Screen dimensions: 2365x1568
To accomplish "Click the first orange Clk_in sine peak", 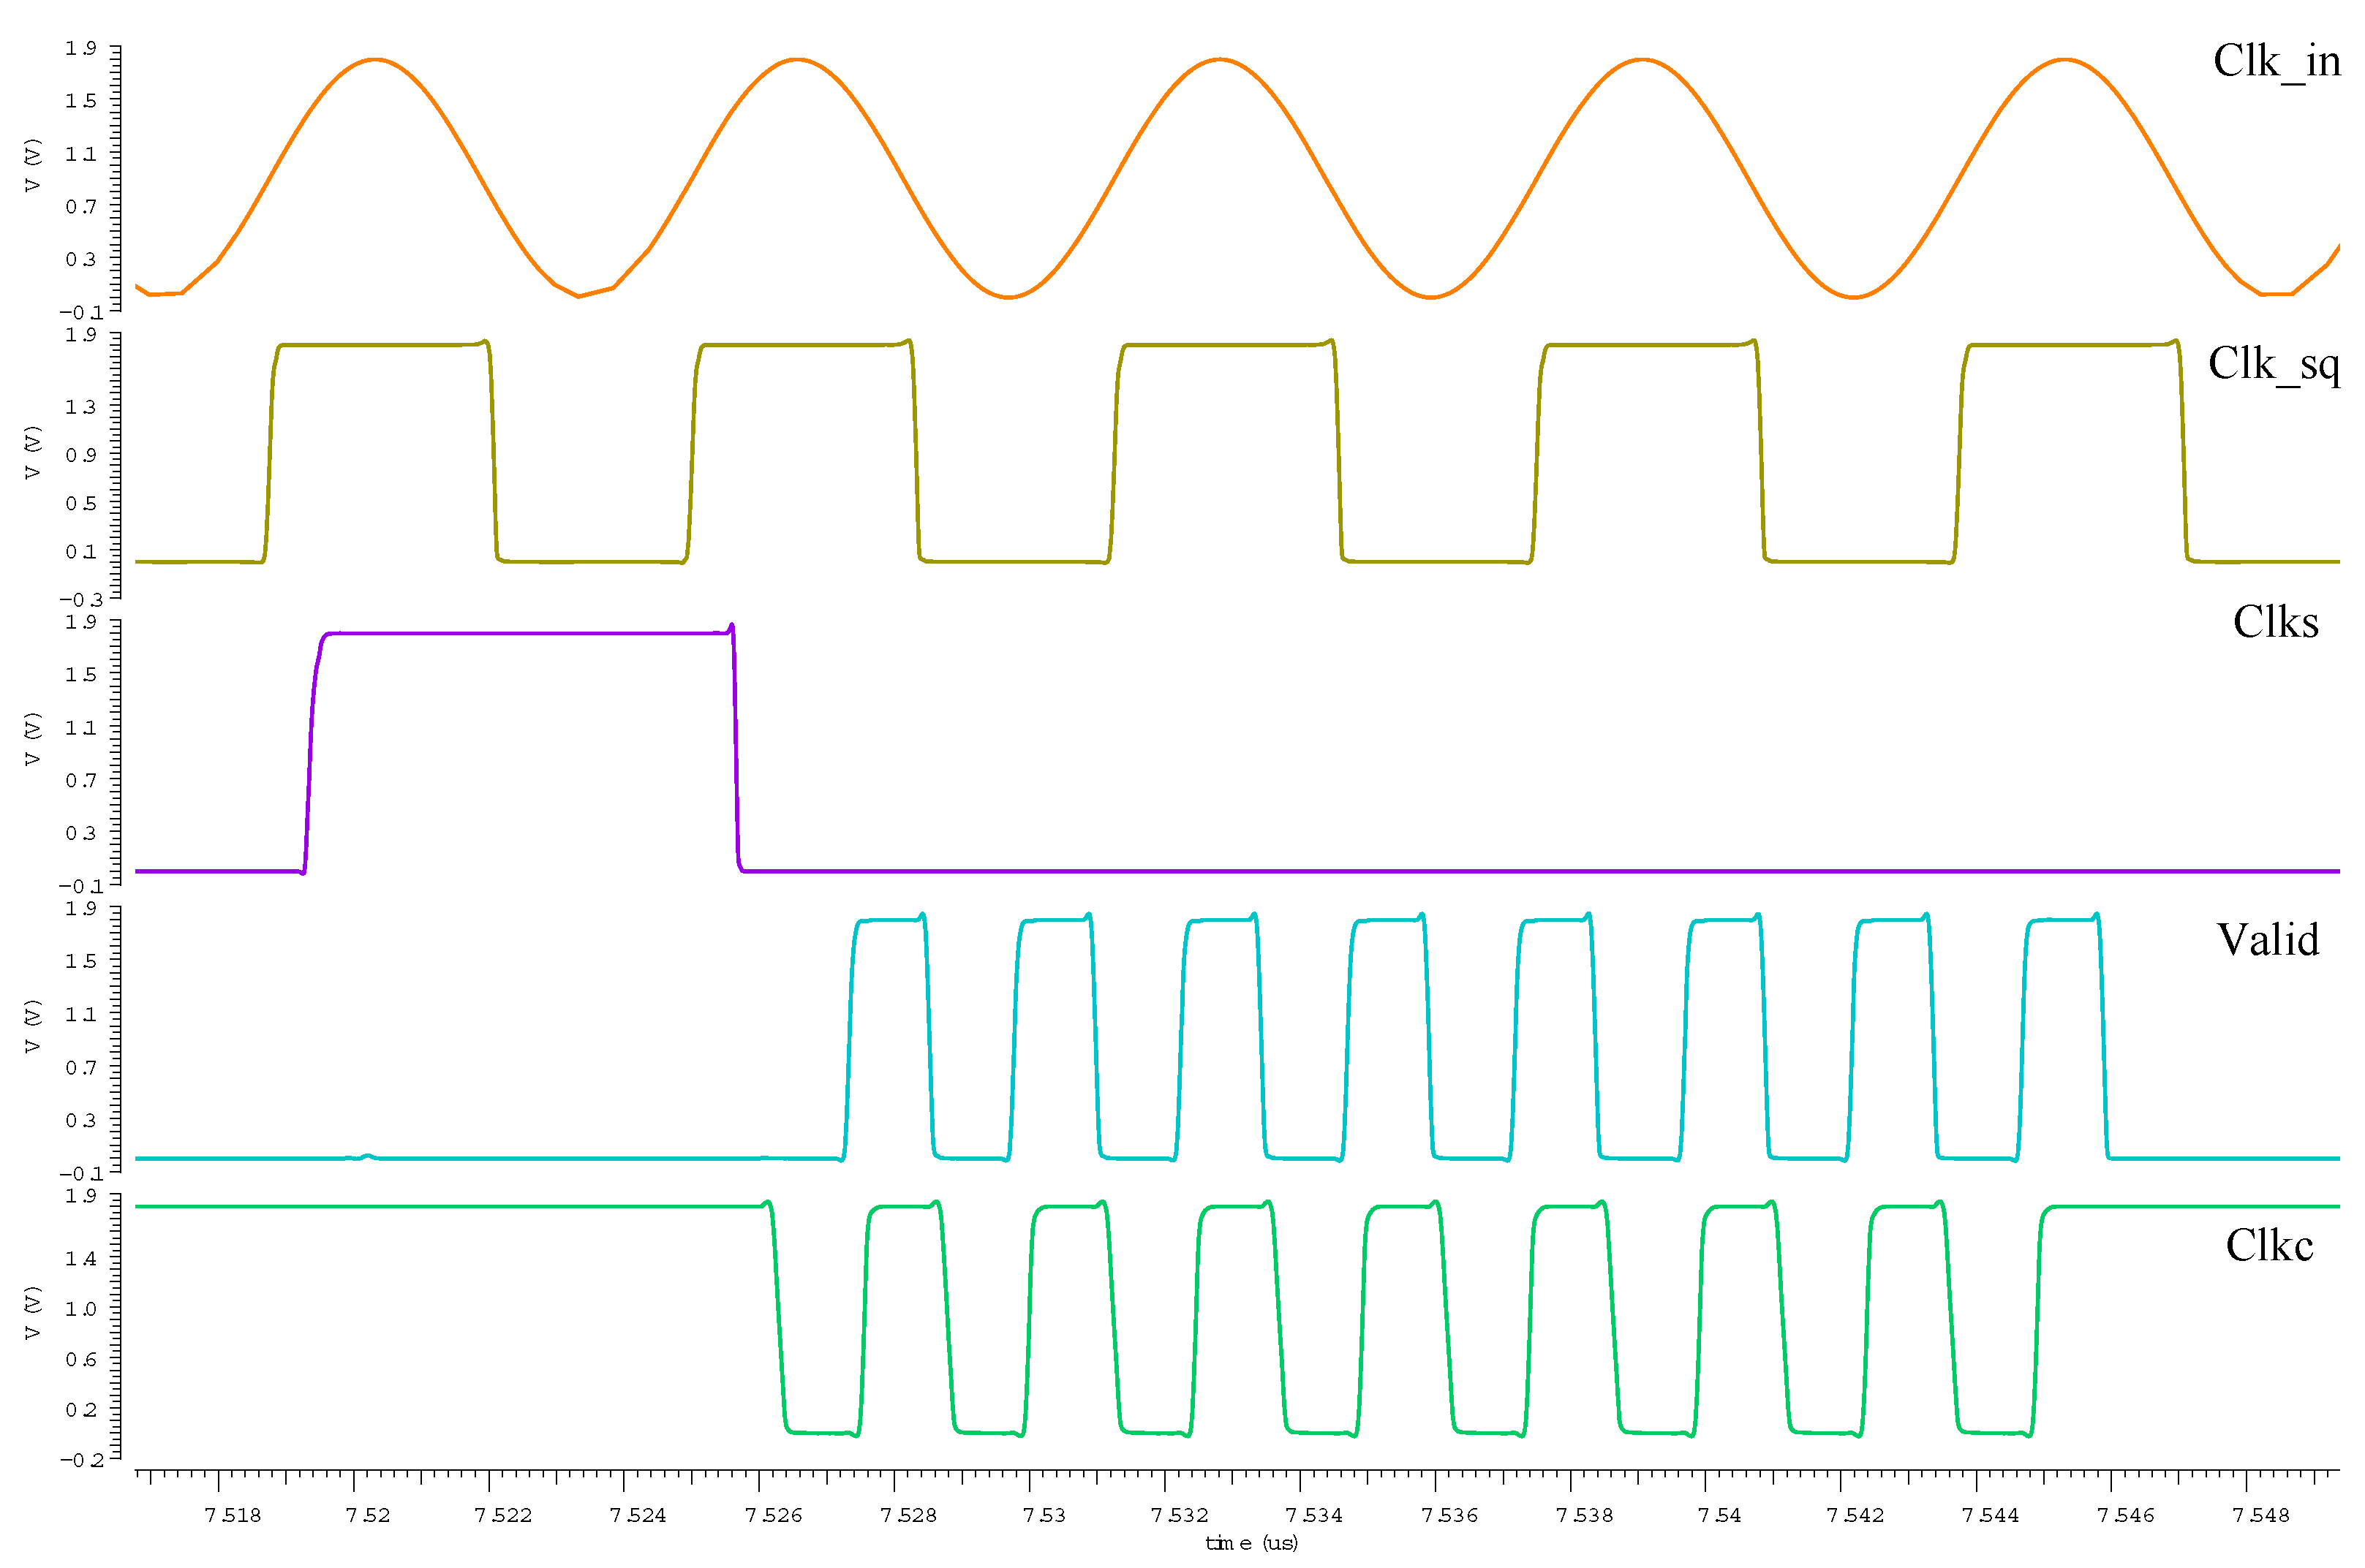I will (375, 60).
